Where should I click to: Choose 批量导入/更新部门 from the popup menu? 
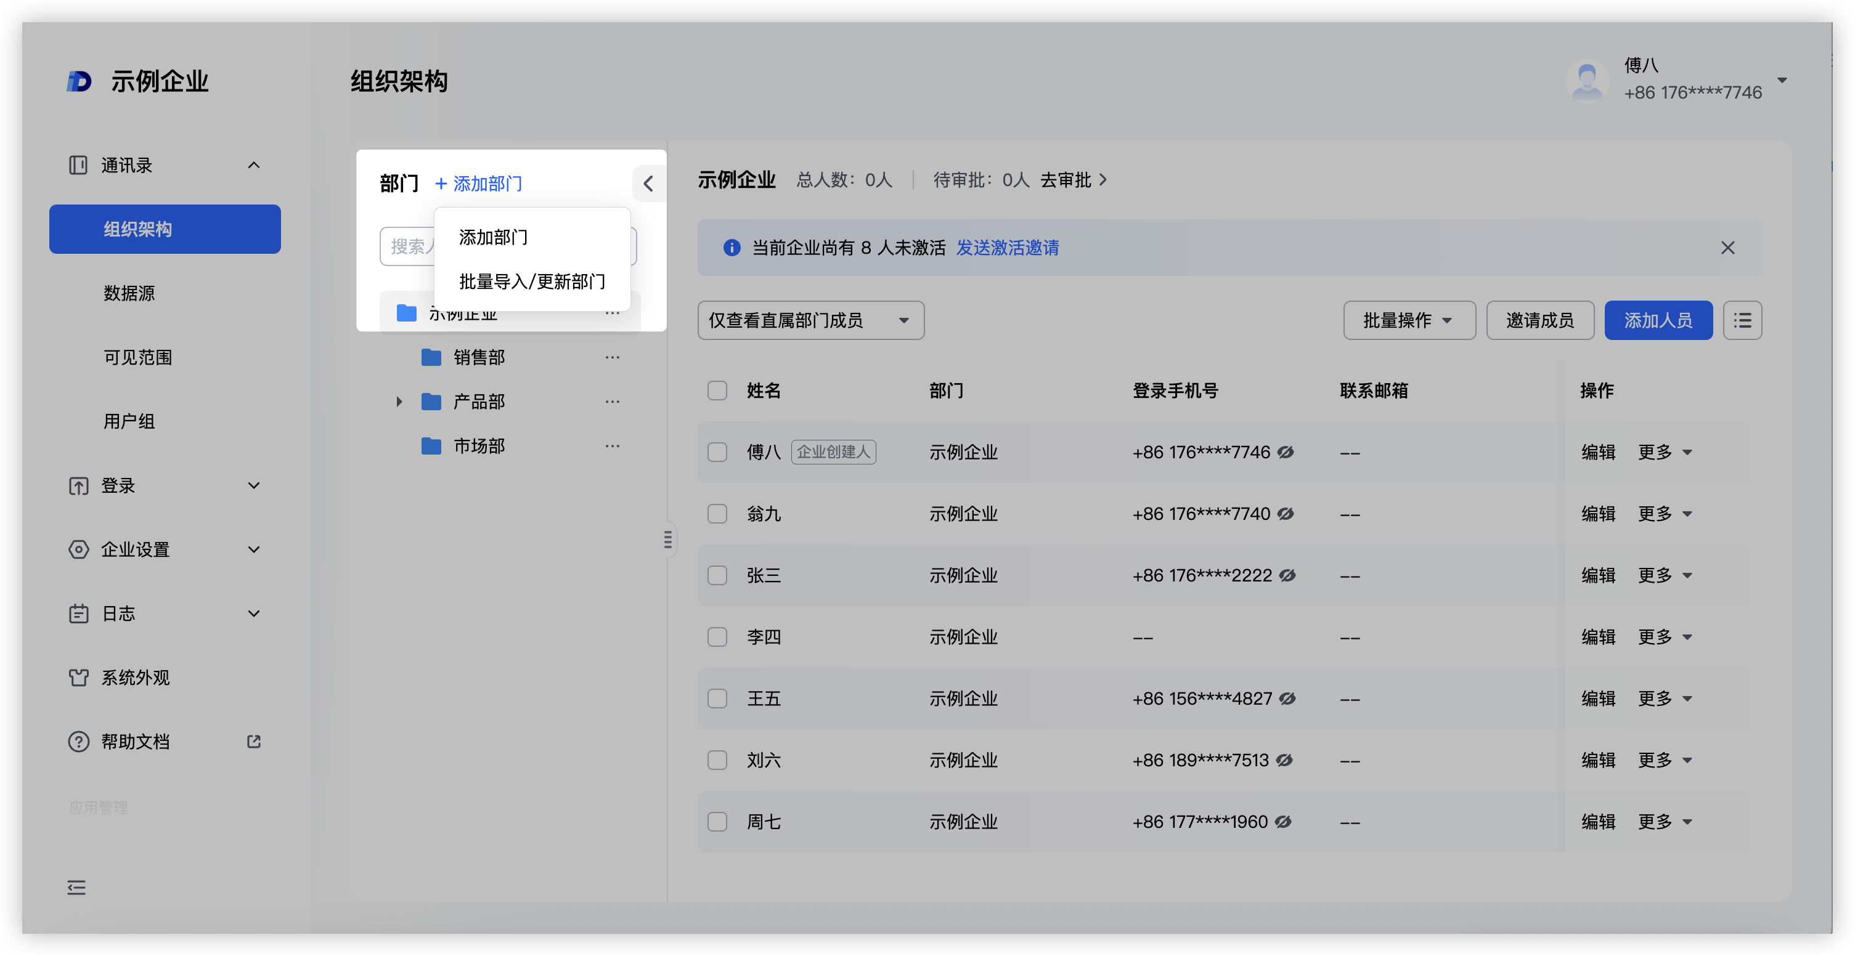coord(531,282)
